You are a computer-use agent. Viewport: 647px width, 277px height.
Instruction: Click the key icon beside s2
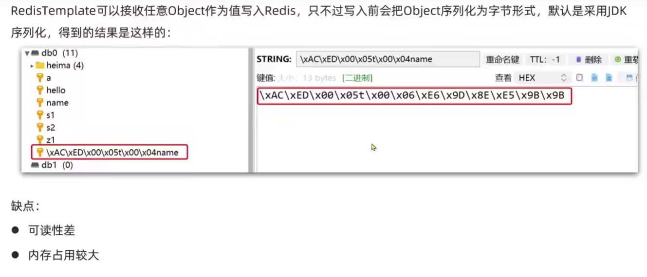pos(40,127)
